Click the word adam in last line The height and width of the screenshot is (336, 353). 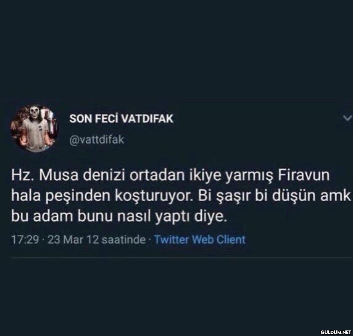pyautogui.click(x=53, y=216)
